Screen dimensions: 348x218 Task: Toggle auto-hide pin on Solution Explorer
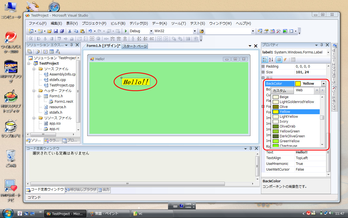[72, 45]
